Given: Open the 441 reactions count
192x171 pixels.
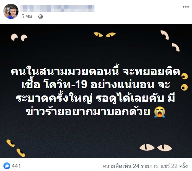Looking at the screenshot, I should point(16,166).
